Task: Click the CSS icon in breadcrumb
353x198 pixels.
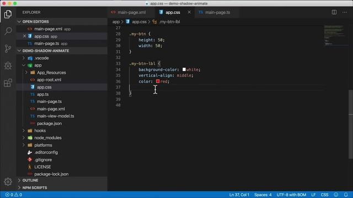Action: tap(127, 21)
